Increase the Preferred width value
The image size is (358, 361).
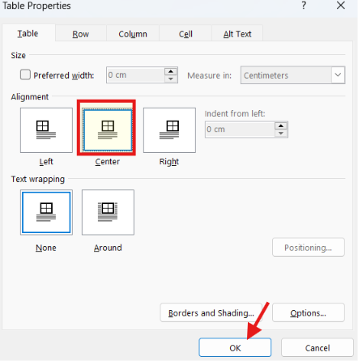point(171,72)
